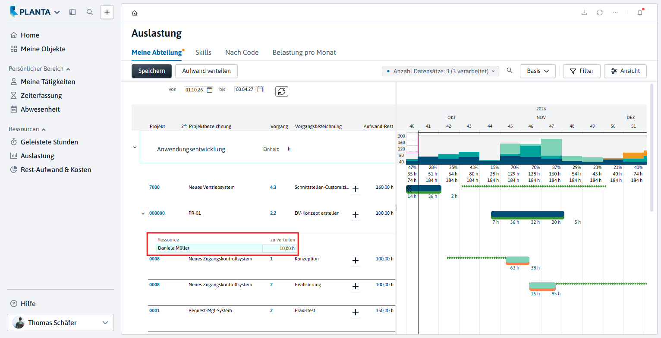Image resolution: width=661 pixels, height=338 pixels.
Task: Switch to the Nach Code tab
Action: coord(242,53)
